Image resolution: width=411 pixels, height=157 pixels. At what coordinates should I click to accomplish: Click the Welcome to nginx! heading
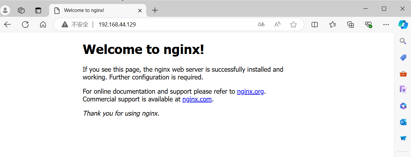[143, 49]
